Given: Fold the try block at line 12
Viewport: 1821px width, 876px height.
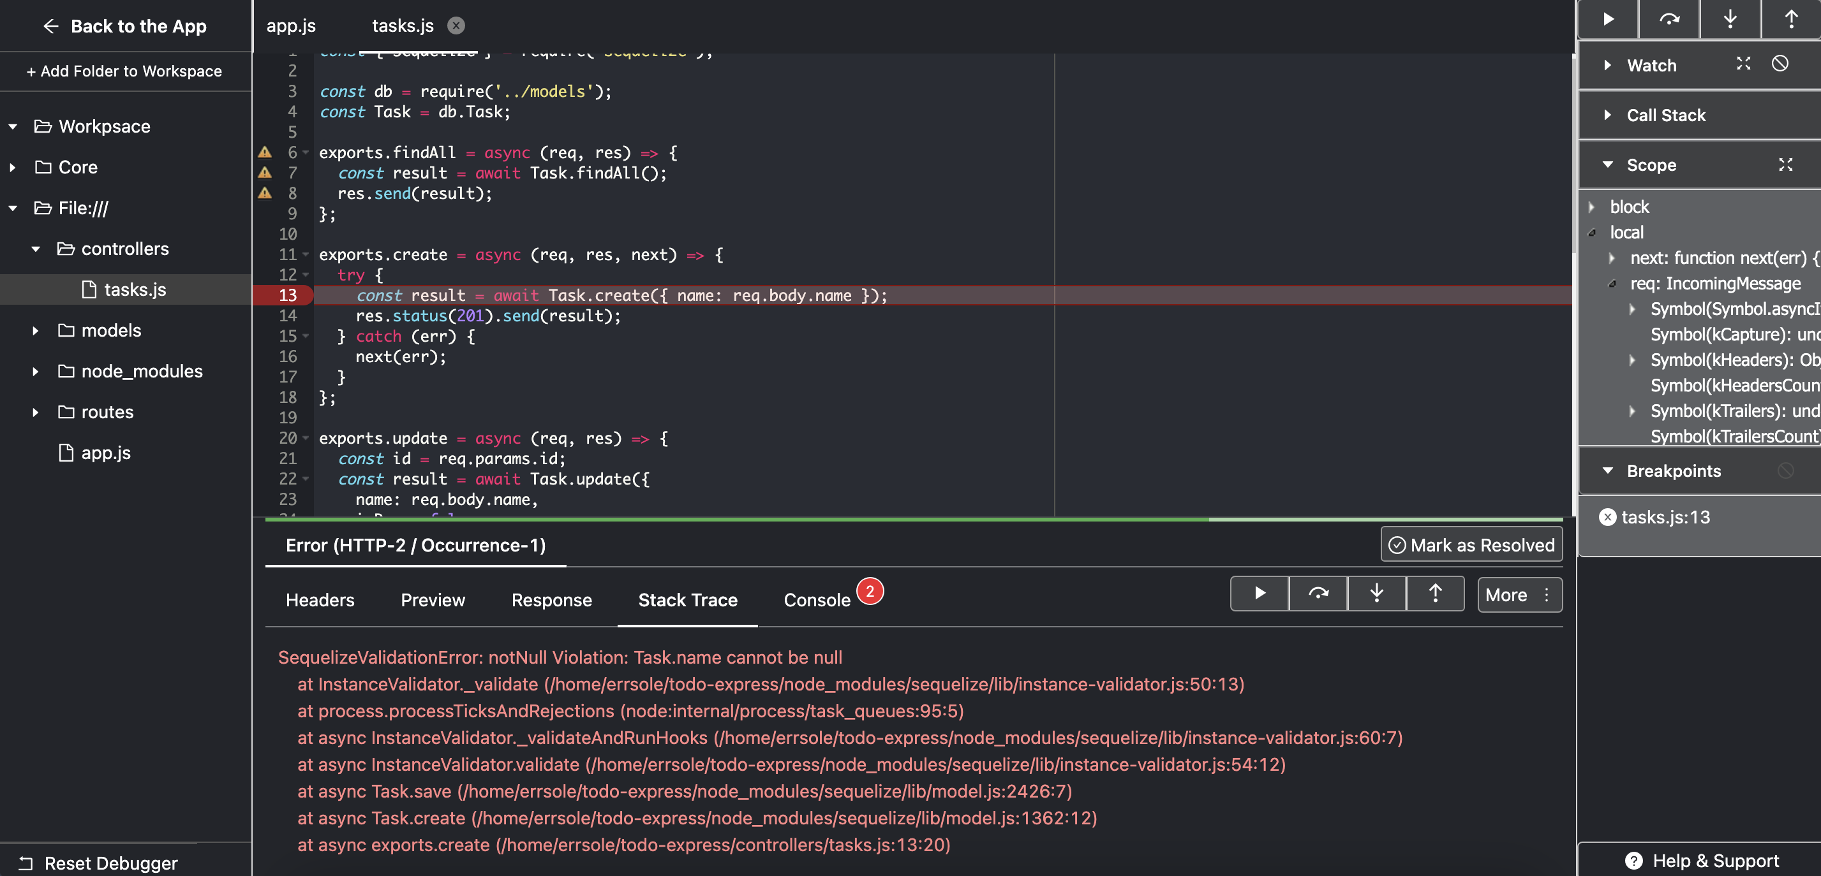Looking at the screenshot, I should [x=306, y=275].
